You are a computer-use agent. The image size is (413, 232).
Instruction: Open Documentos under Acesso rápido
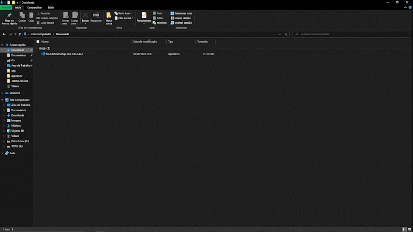[18, 55]
